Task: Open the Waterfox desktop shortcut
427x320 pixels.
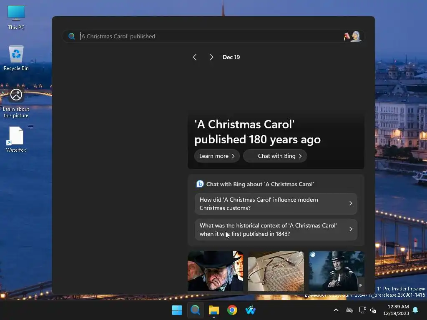Action: click(x=16, y=139)
